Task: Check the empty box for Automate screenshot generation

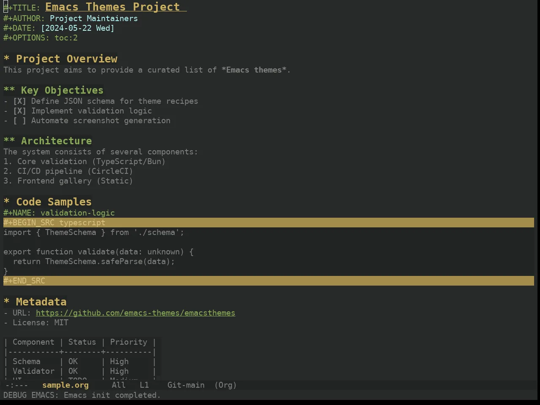Action: [19, 121]
